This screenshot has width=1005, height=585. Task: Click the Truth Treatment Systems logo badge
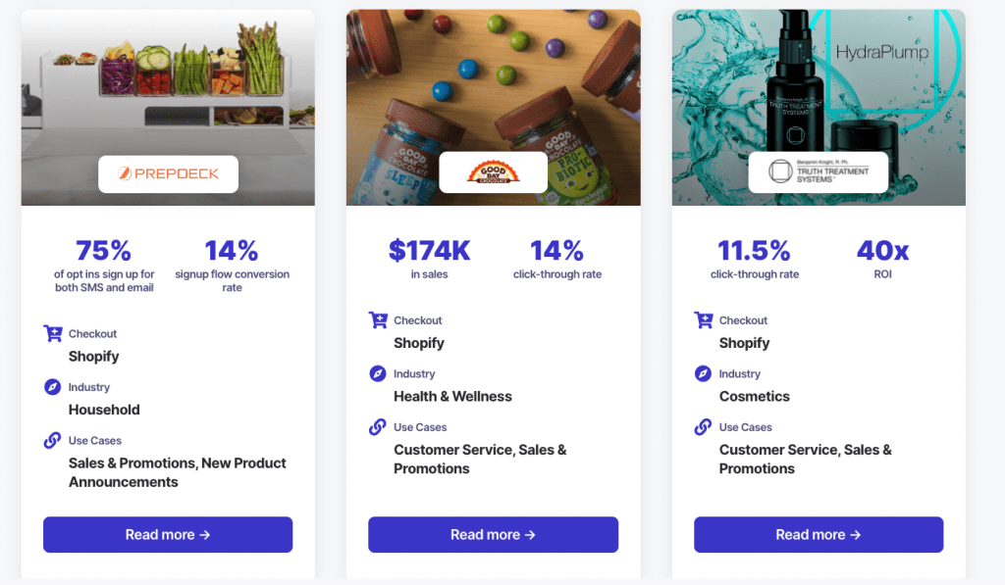pos(819,172)
